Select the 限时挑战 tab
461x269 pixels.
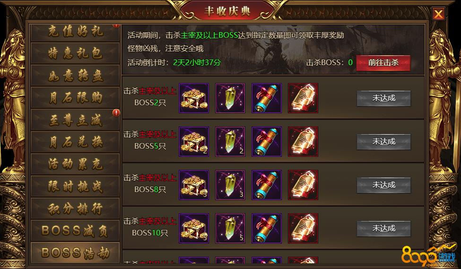tap(75, 186)
